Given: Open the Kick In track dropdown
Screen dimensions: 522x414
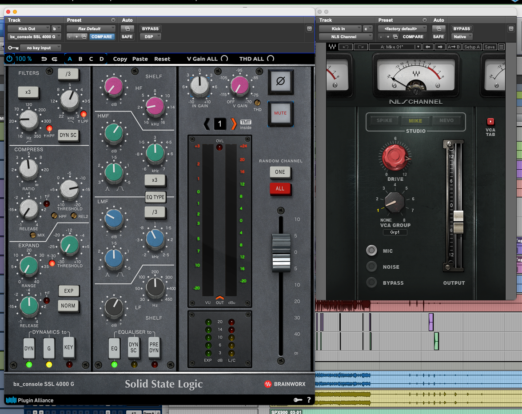Looking at the screenshot, I should 340,28.
